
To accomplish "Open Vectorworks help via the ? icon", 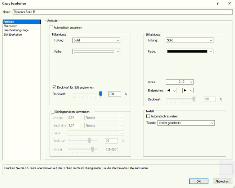I will click(218, 3).
